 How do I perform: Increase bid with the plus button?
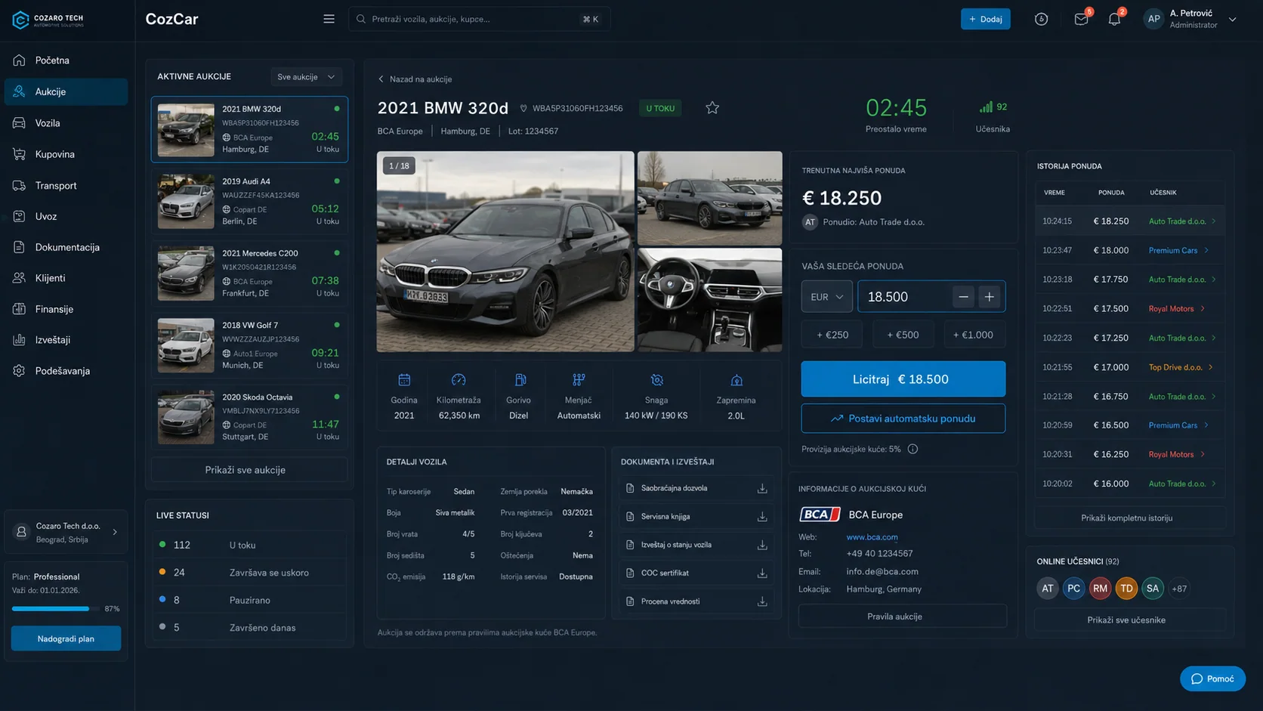(x=990, y=297)
